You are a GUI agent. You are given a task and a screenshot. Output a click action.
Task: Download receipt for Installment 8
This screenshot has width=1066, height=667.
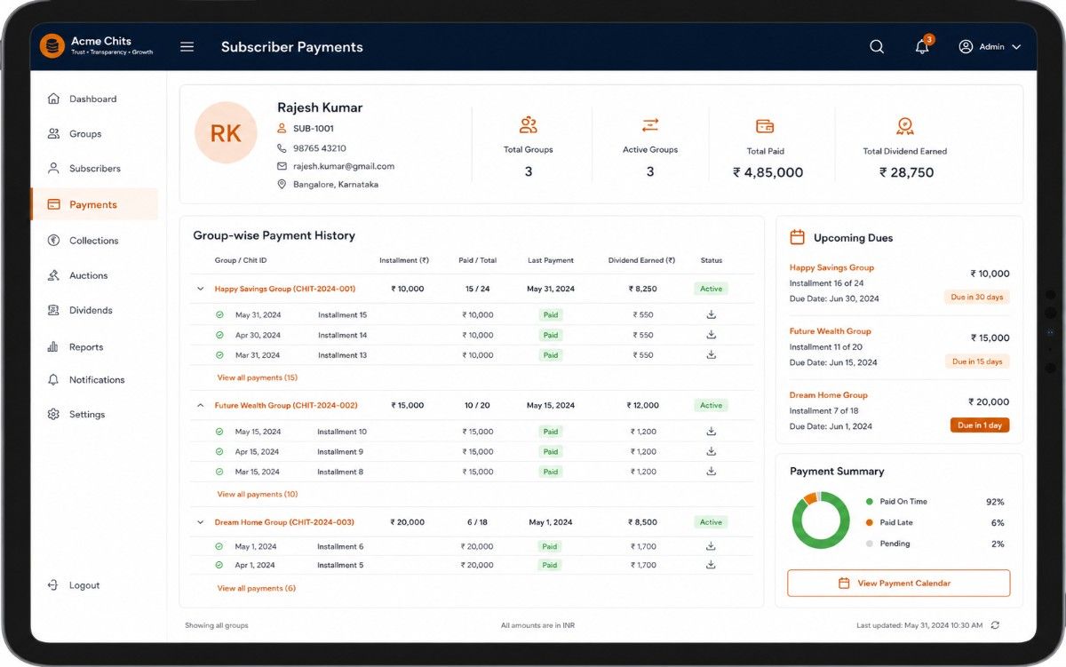tap(712, 472)
